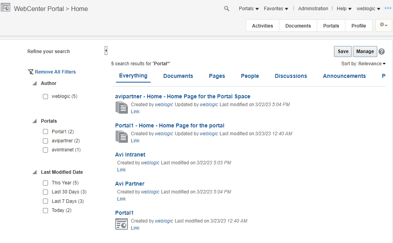The image size is (393, 243).
Task: Click the blue dotted menu icon beside weblogic
Action: tap(388, 8)
